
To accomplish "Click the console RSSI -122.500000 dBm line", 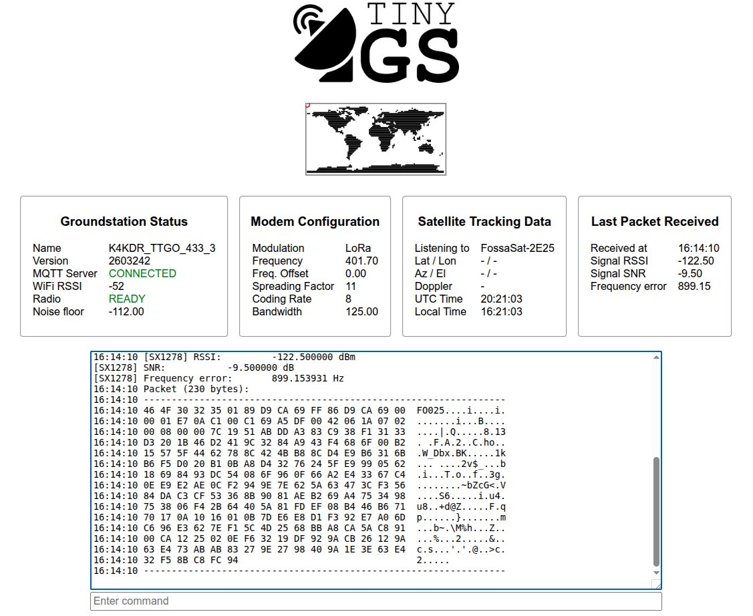I will click(x=224, y=357).
